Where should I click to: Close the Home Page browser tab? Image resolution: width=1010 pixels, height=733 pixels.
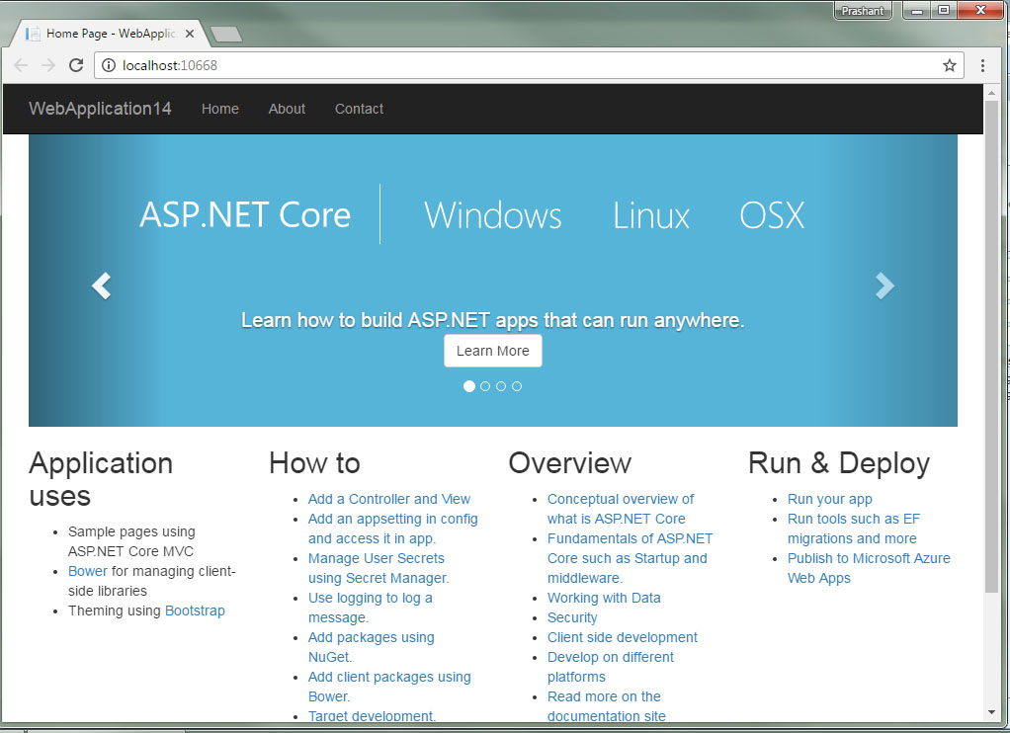(x=190, y=34)
